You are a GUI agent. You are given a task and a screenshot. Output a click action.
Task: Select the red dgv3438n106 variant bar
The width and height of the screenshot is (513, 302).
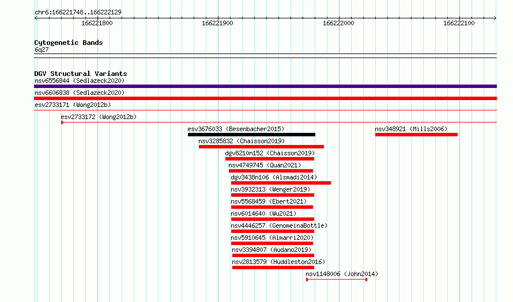tap(281, 183)
